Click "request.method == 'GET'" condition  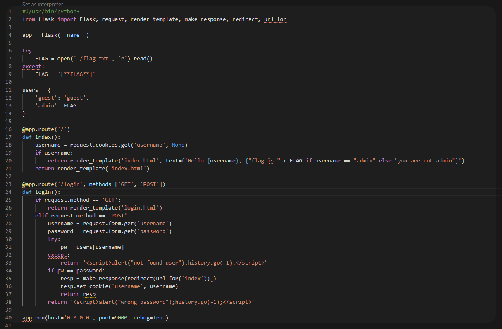point(81,200)
